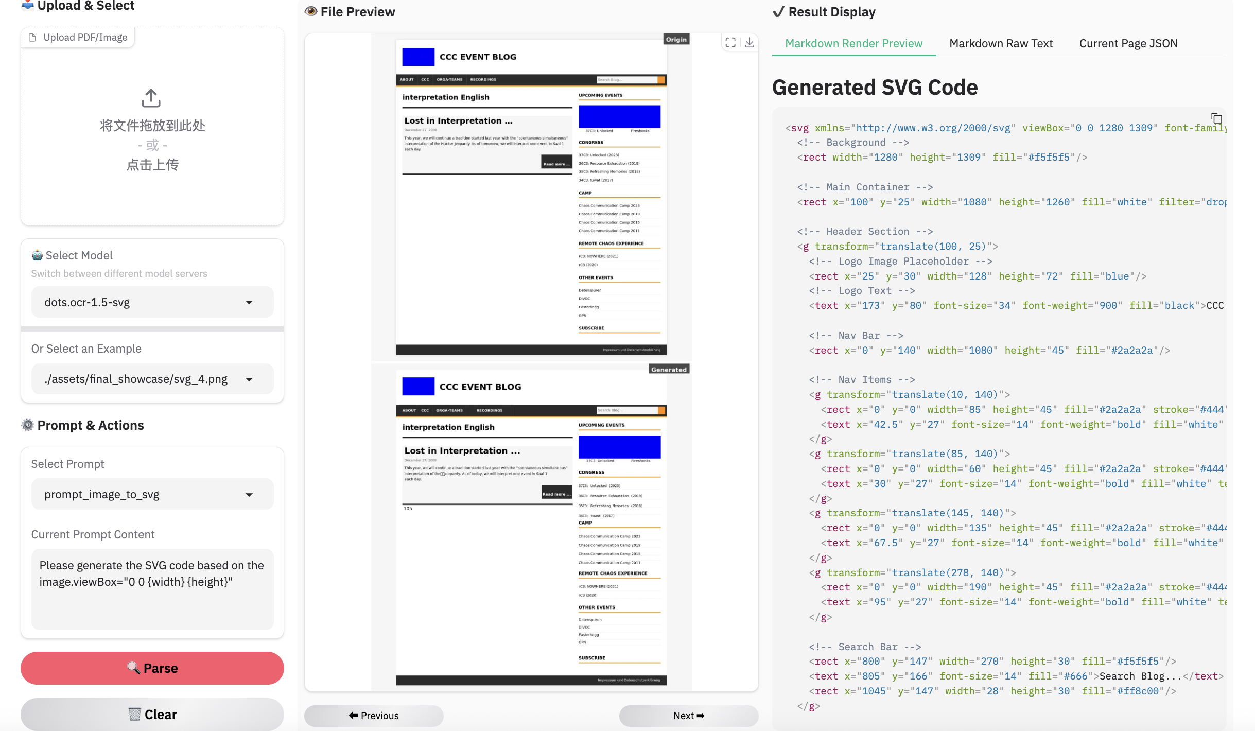Click the gear icon beside Prompt & Actions
Screen dimensions: 1255x731
pyautogui.click(x=27, y=425)
